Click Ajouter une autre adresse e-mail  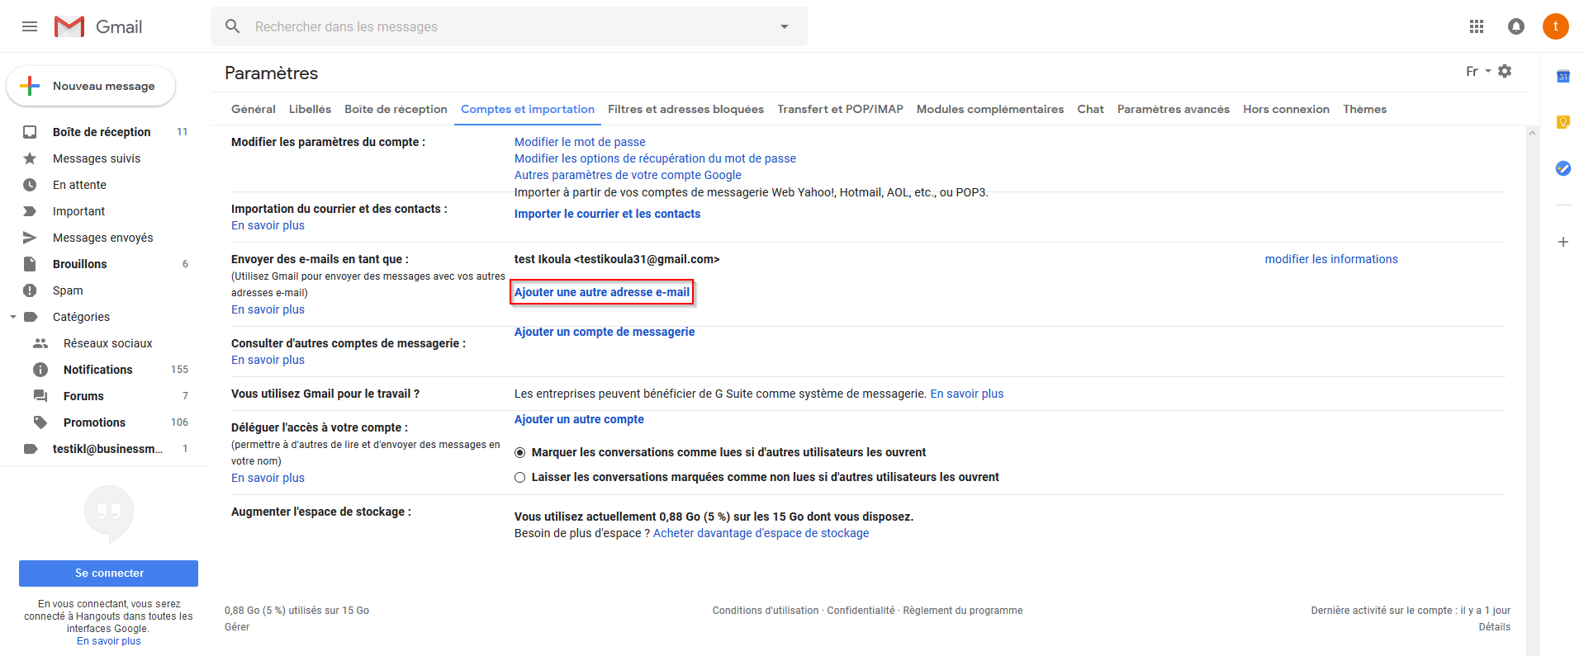602,292
